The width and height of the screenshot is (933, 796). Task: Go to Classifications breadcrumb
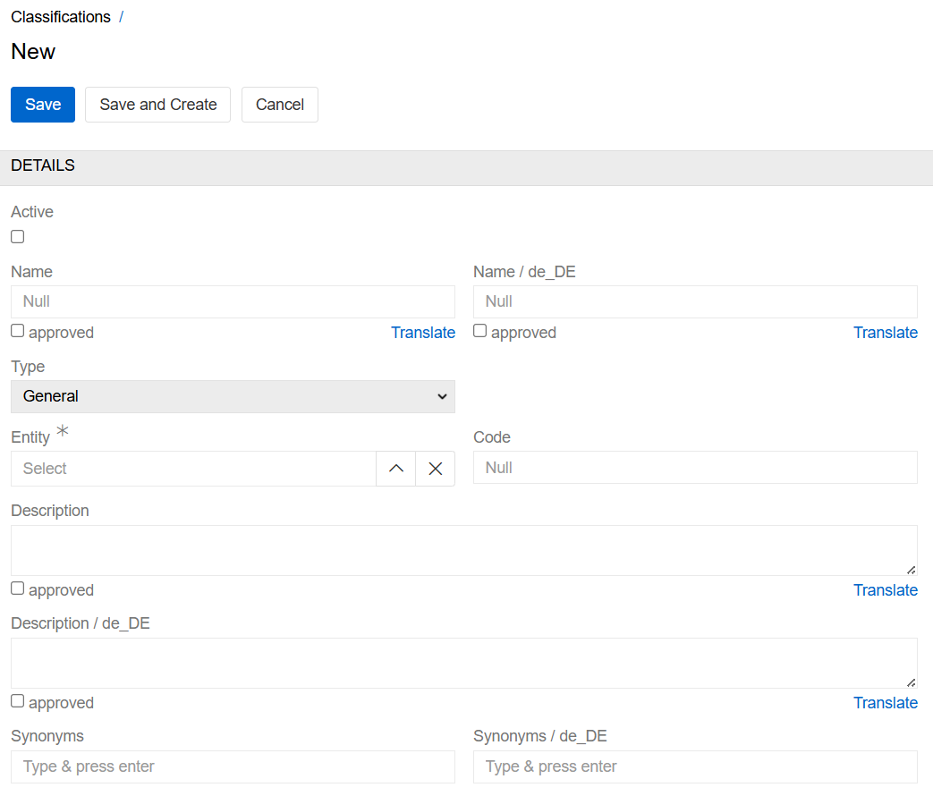coord(61,17)
